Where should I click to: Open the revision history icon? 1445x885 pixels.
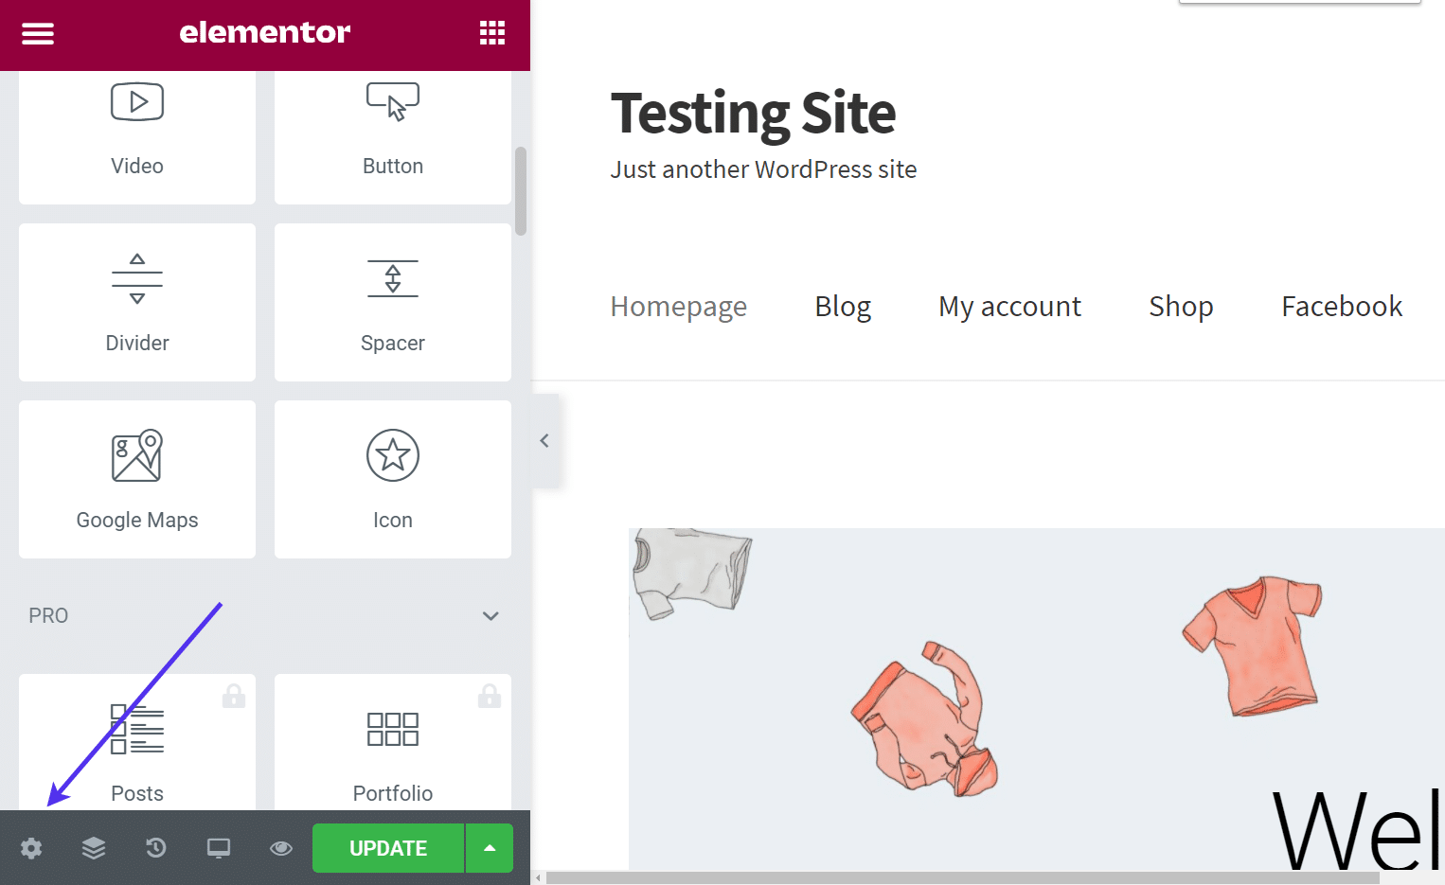pyautogui.click(x=156, y=848)
